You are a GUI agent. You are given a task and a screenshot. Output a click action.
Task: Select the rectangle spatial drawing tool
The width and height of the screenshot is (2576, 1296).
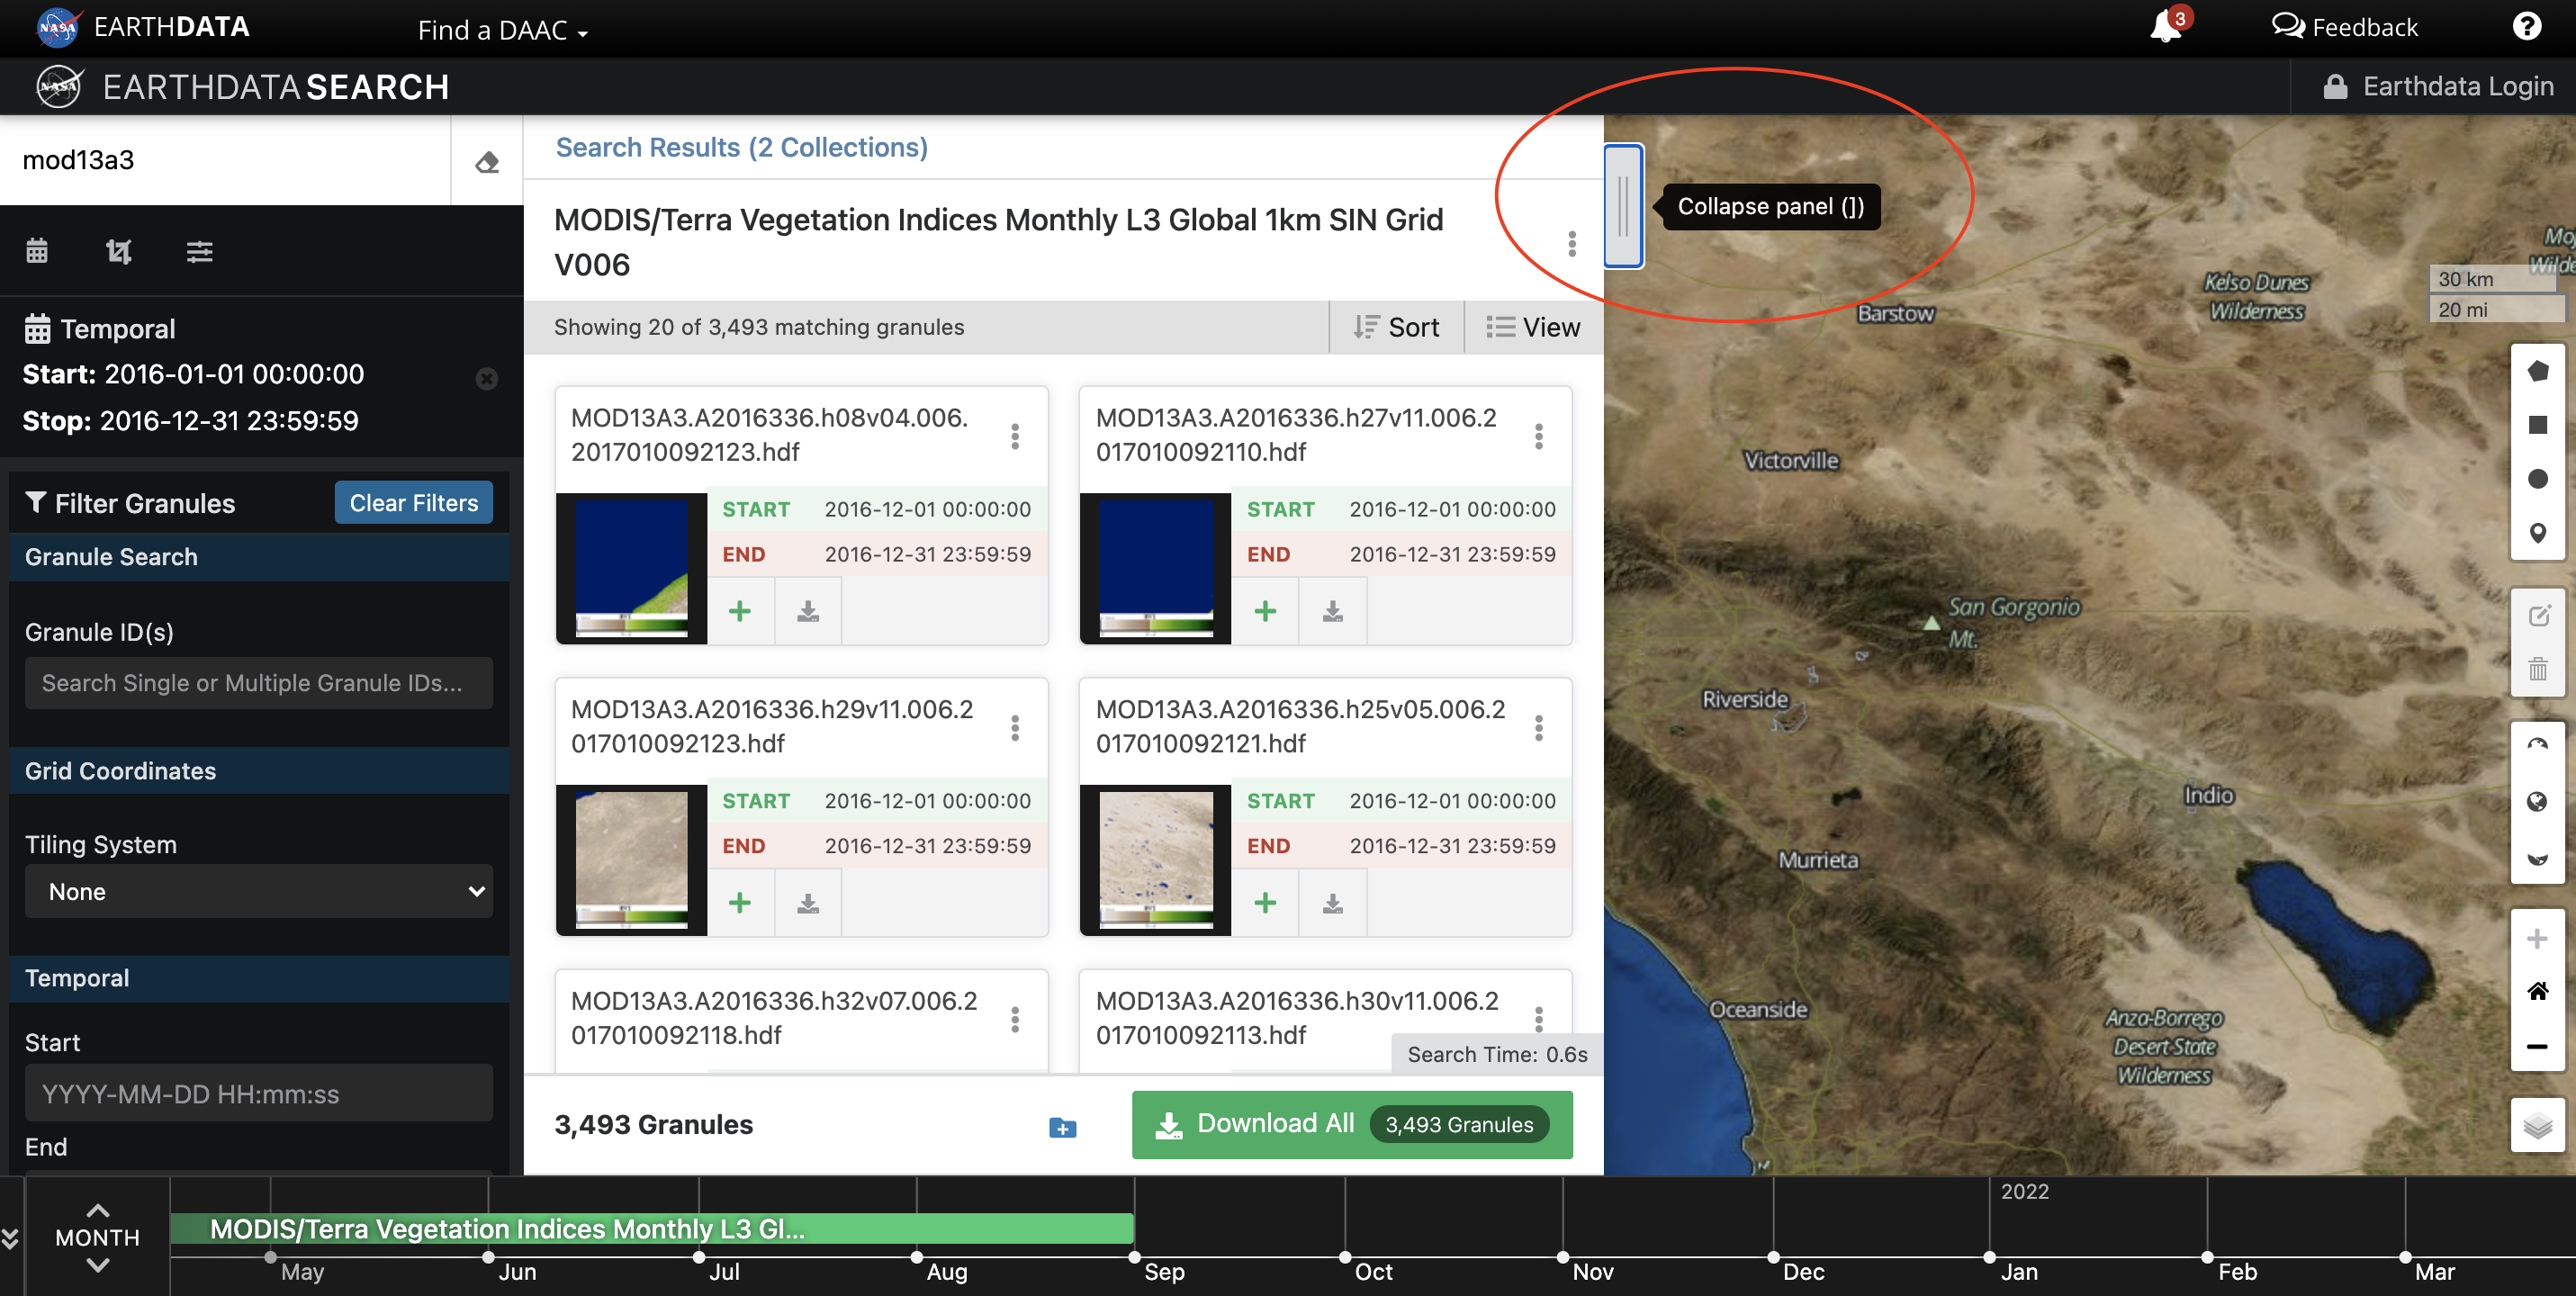(2537, 425)
